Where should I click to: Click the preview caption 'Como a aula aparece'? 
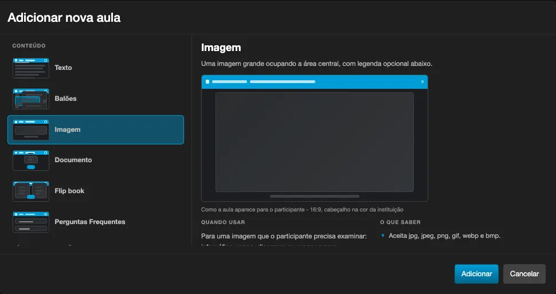pyautogui.click(x=302, y=210)
